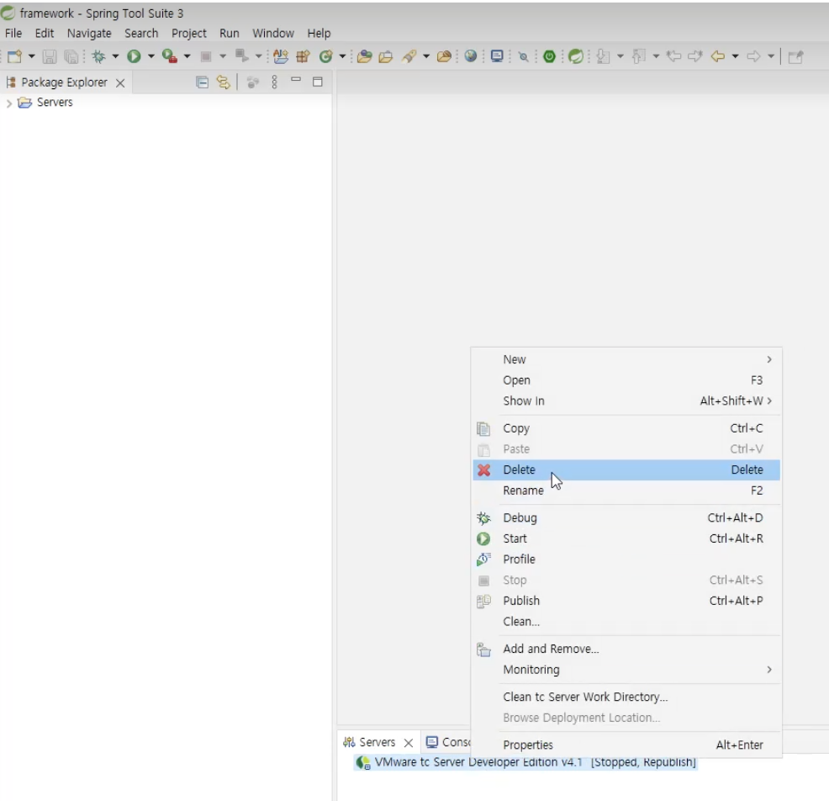Choose Rename in the context menu

626,491
